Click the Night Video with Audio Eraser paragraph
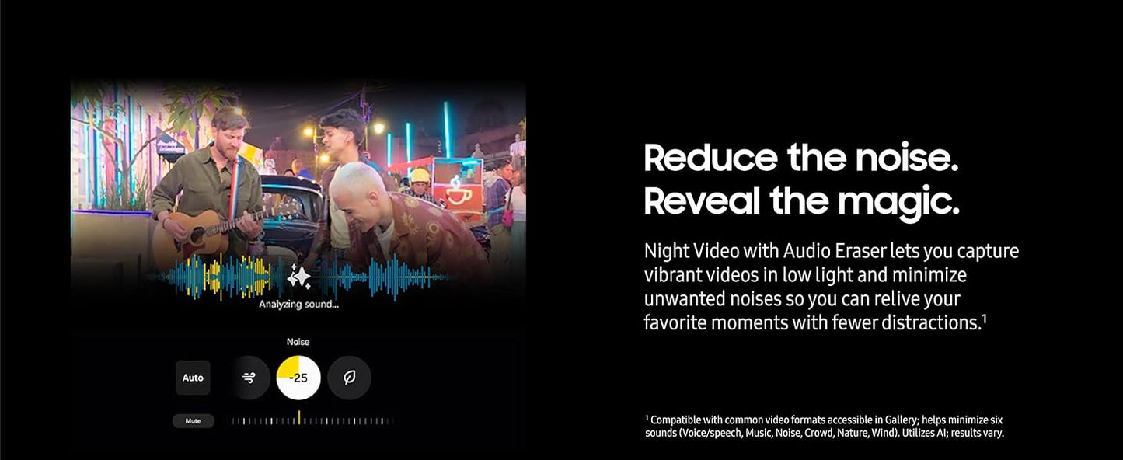This screenshot has width=1123, height=460. pyautogui.click(x=831, y=287)
